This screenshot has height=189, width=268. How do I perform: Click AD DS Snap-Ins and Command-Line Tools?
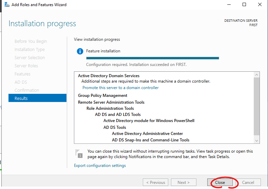coord(151,140)
